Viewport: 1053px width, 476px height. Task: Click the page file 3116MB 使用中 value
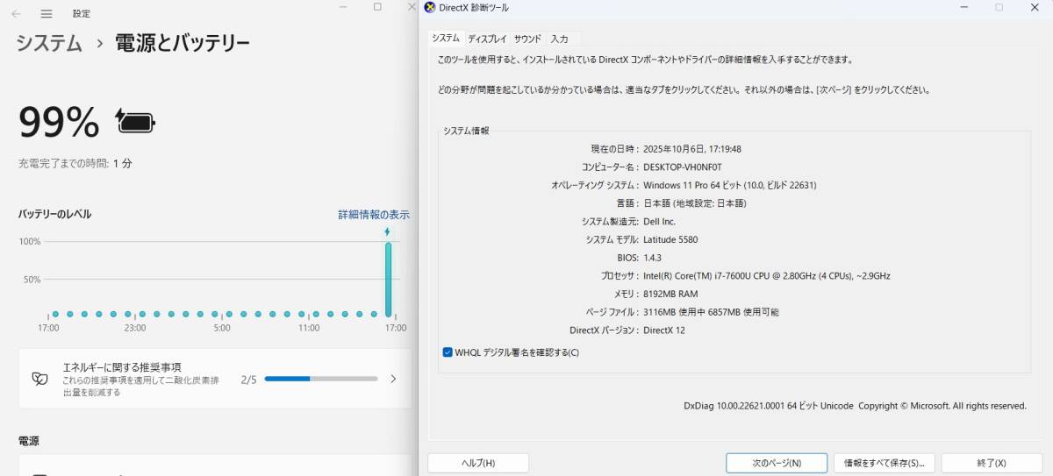coord(711,312)
